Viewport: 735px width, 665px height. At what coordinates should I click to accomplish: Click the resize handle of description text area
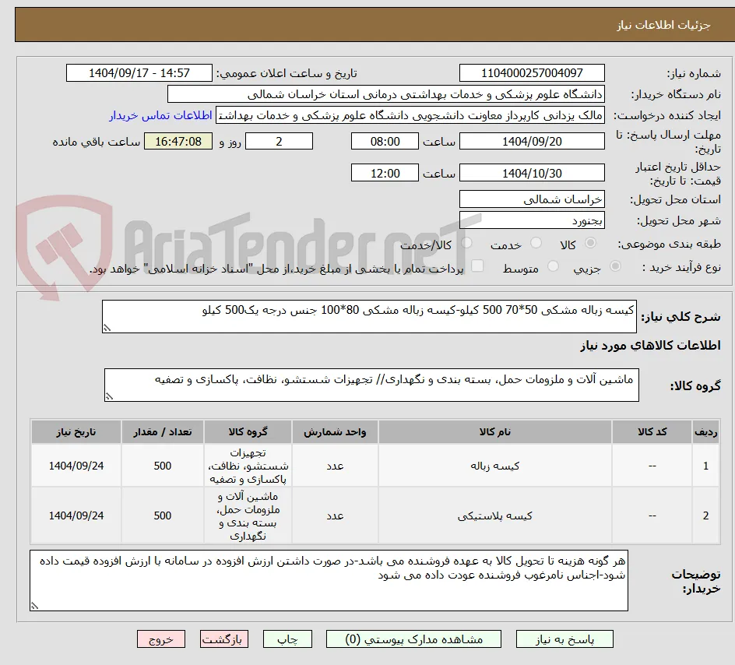pyautogui.click(x=107, y=328)
